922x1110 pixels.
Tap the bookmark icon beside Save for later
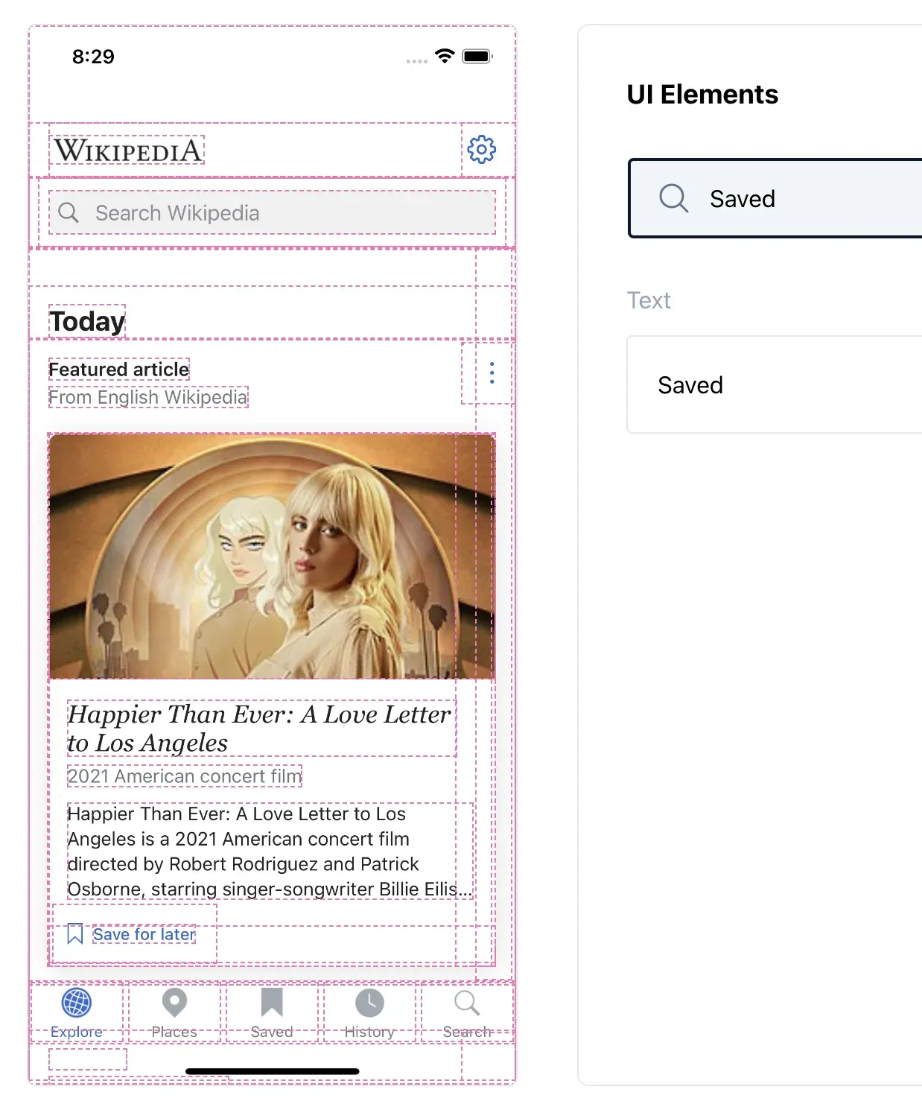(75, 934)
